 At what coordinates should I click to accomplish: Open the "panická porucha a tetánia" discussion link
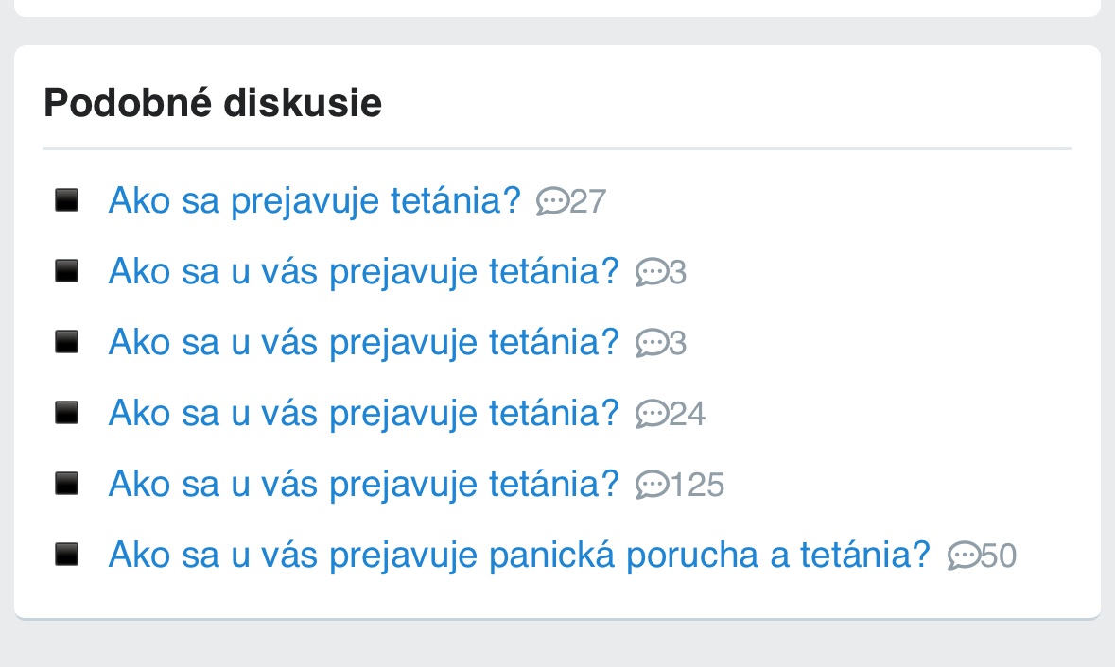519,555
